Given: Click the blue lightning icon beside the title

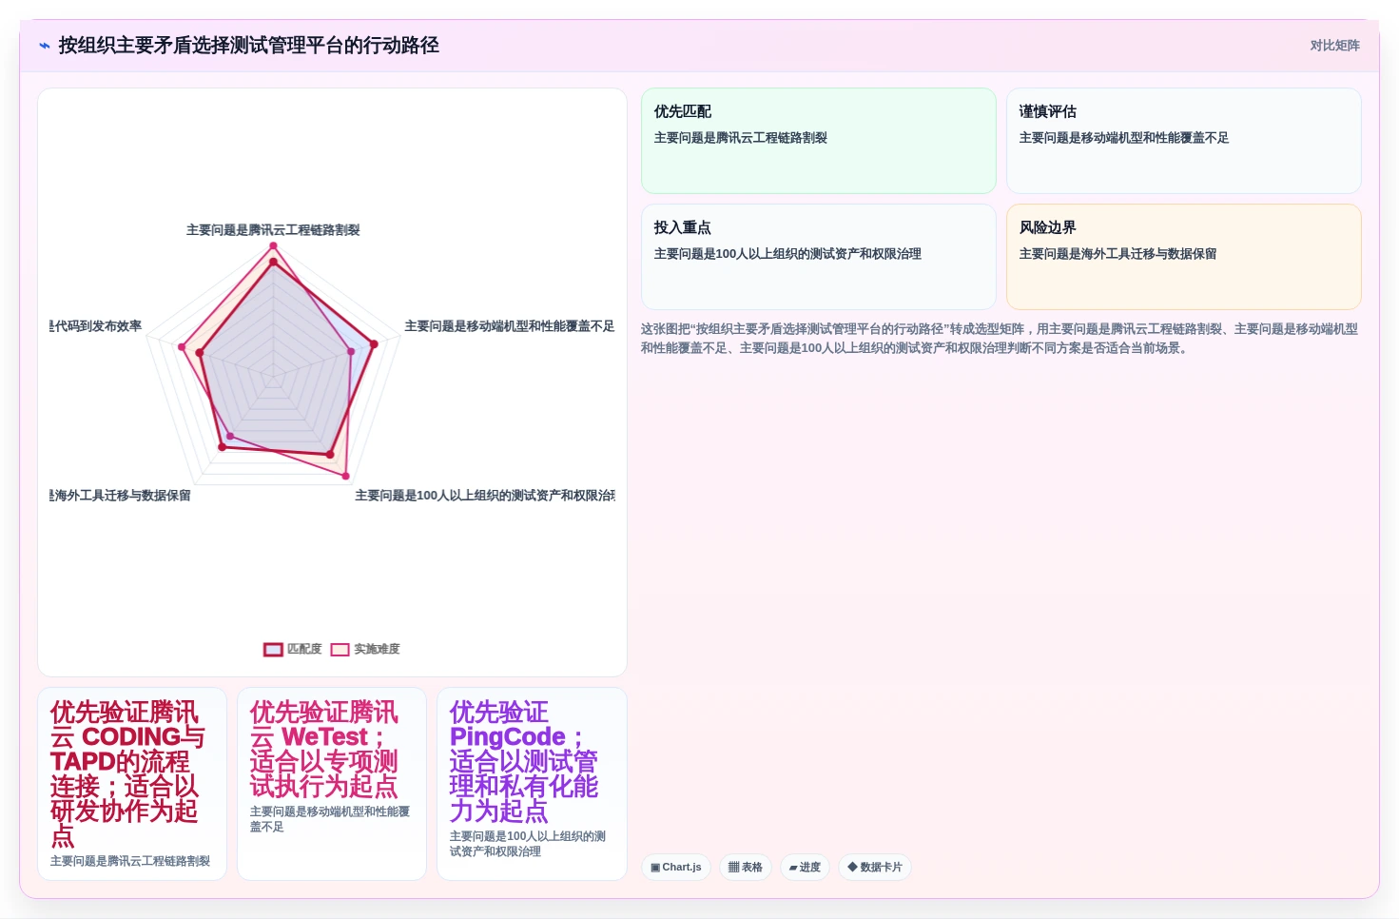Looking at the screenshot, I should coord(45,46).
